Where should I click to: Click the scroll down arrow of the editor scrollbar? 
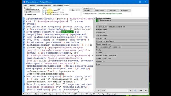pyautogui.click(x=94, y=91)
